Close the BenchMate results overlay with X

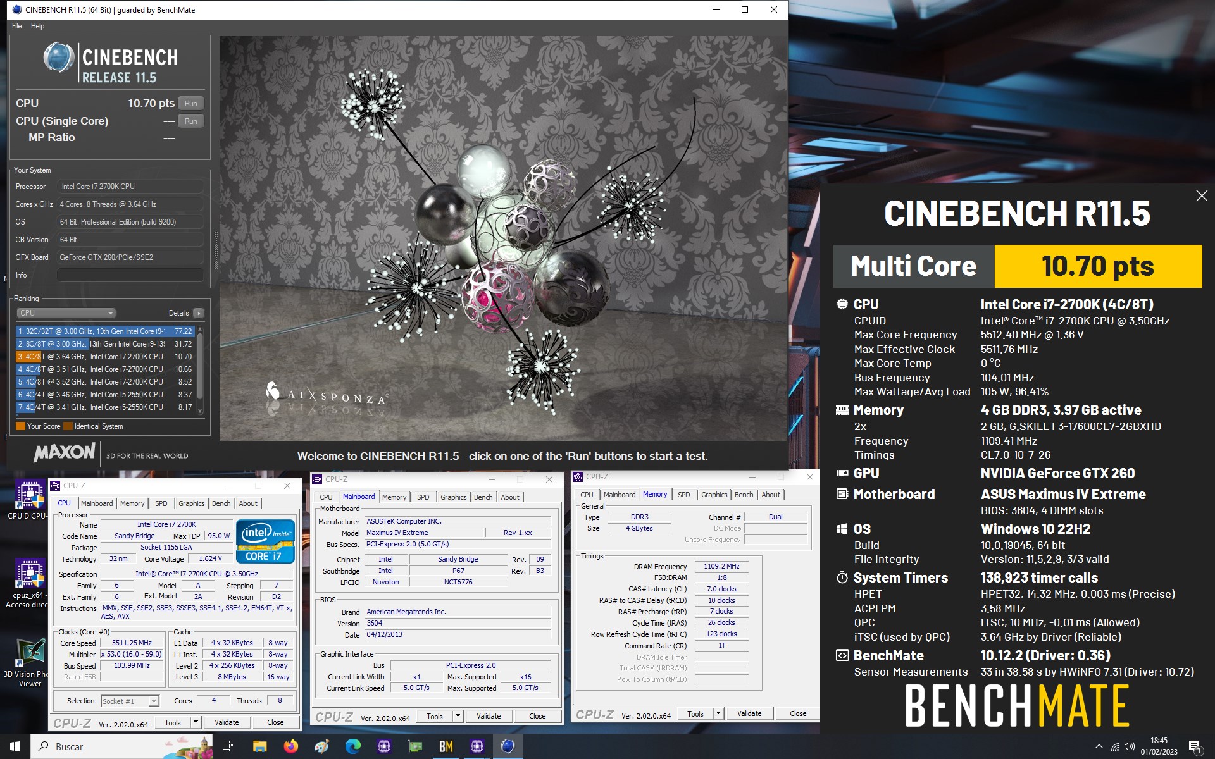pyautogui.click(x=1202, y=196)
